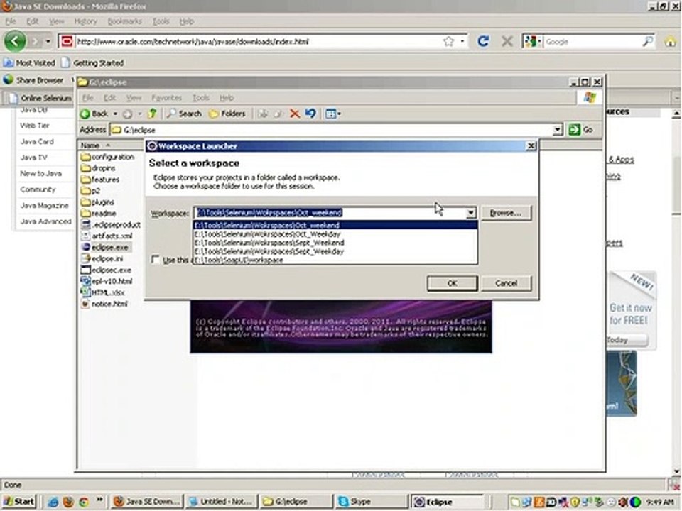This screenshot has width=682, height=511.
Task: Click OK in Workspace Launcher
Action: [x=452, y=283]
